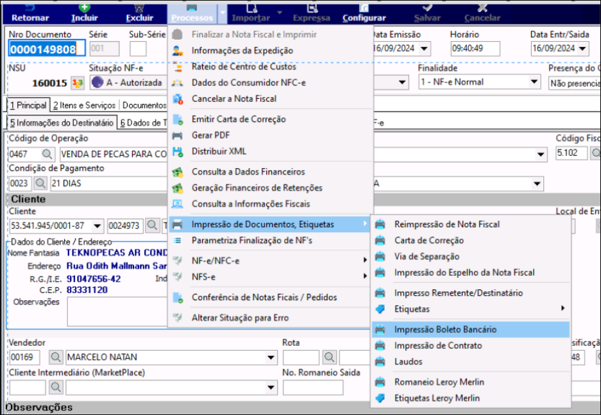This screenshot has width=601, height=415.
Task: Click the Presença Não presencial field
Action: 575,83
